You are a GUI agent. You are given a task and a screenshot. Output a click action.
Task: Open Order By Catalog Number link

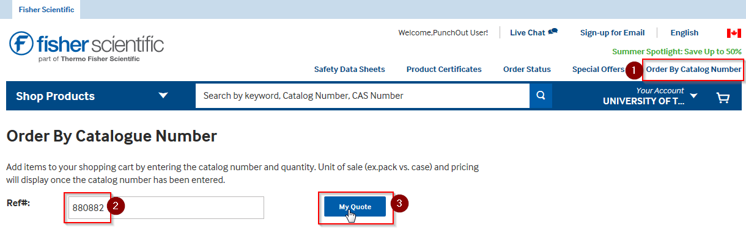693,70
